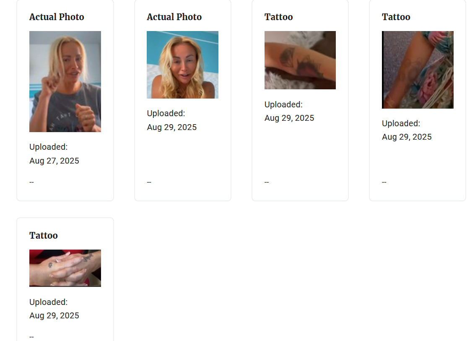Open the clasped hands tattoo thumbnail
Viewport: 475px width, 341px height.
[65, 268]
